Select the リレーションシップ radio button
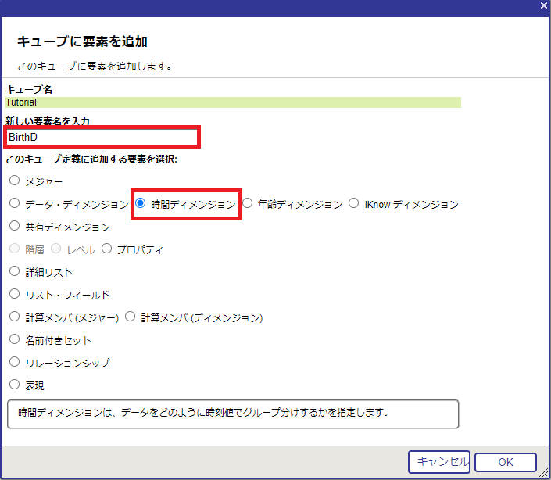This screenshot has height=480, width=551. point(14,363)
